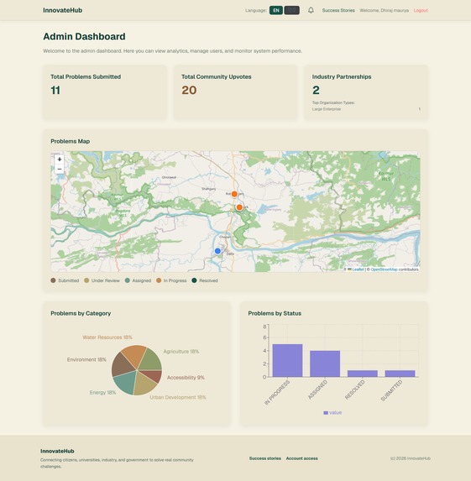The width and height of the screenshot is (471, 481).
Task: Select the ASSIGNED bar in the status chart
Action: pyautogui.click(x=325, y=363)
